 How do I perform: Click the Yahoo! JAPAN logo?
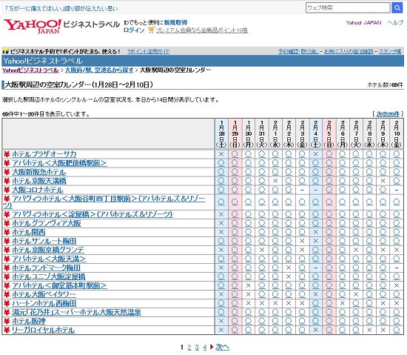(x=33, y=27)
